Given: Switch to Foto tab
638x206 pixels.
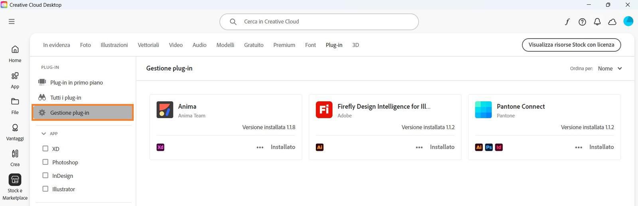Looking at the screenshot, I should tap(85, 45).
